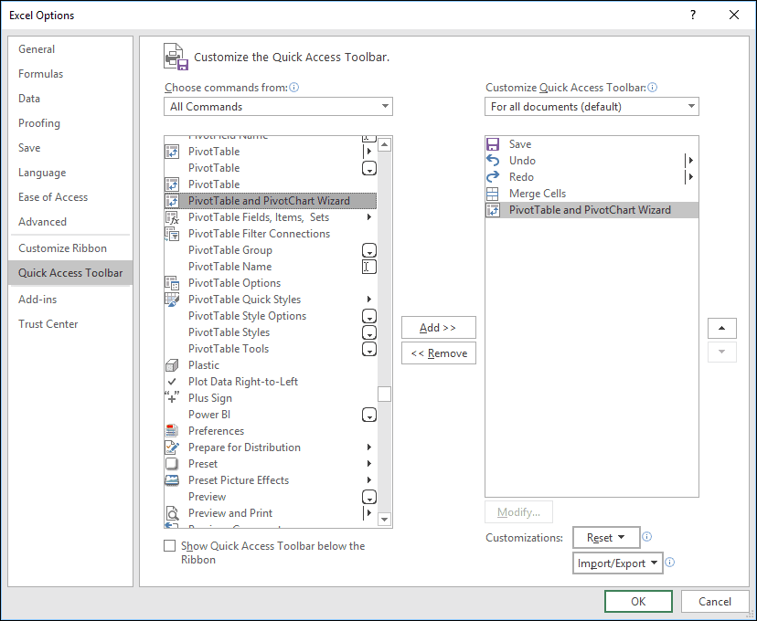Image resolution: width=757 pixels, height=621 pixels.
Task: Click the info icon beside Customize Quick Access Toolbar
Action: pyautogui.click(x=652, y=88)
